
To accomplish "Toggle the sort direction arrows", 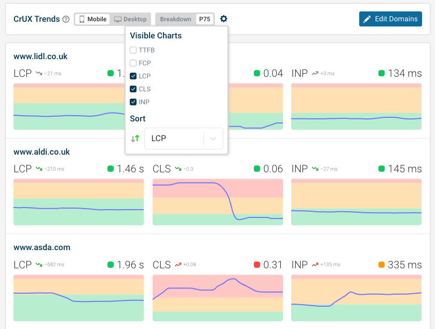I will point(135,139).
